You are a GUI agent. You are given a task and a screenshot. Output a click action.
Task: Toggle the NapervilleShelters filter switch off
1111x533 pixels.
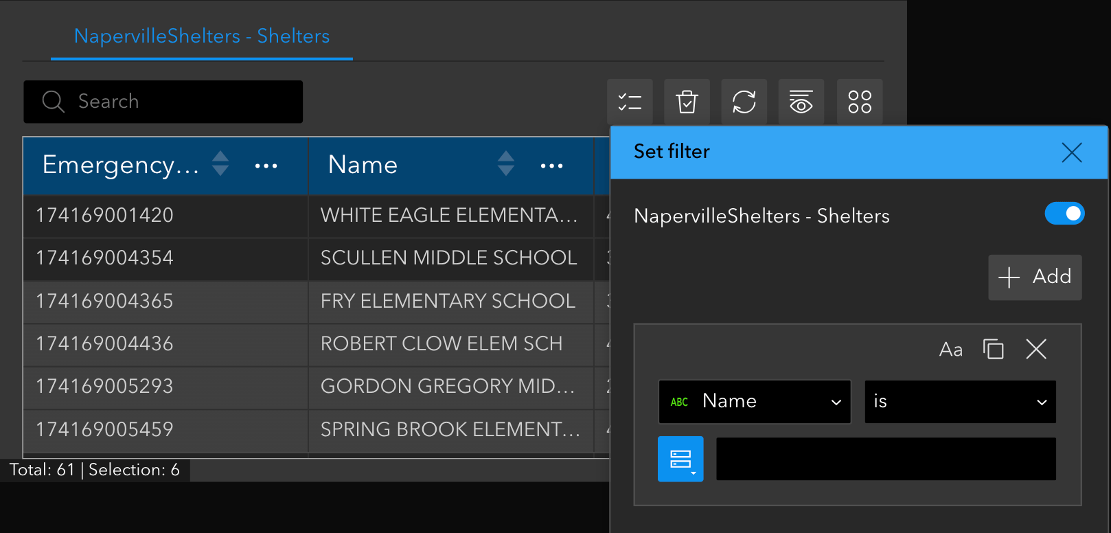pos(1064,214)
